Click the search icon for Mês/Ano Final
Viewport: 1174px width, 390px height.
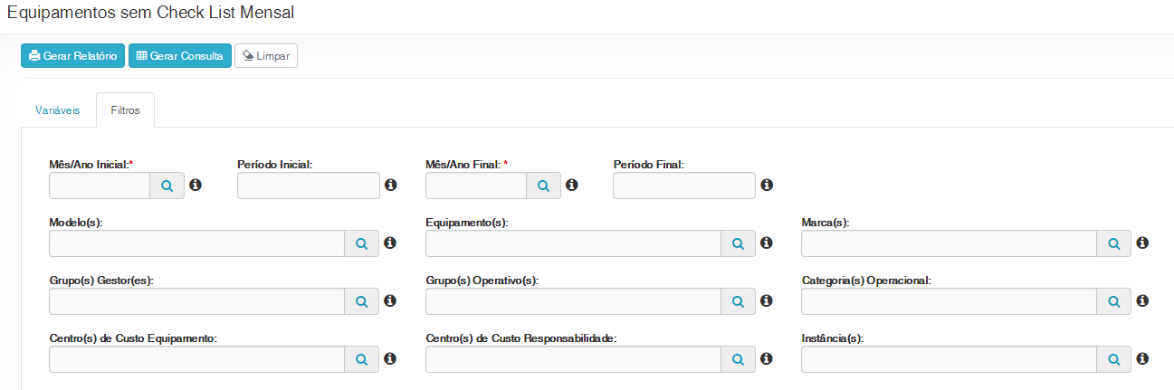pyautogui.click(x=543, y=185)
